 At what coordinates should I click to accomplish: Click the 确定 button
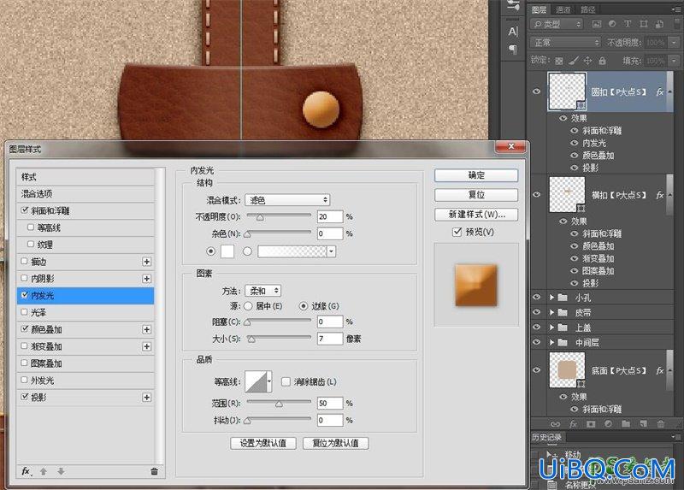click(476, 175)
